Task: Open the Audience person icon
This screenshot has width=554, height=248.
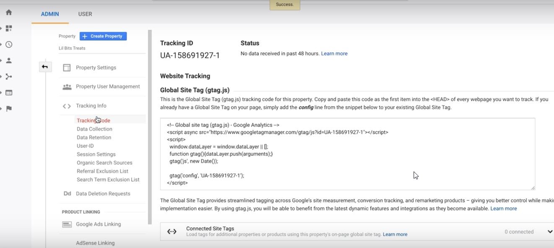Action: click(9, 61)
